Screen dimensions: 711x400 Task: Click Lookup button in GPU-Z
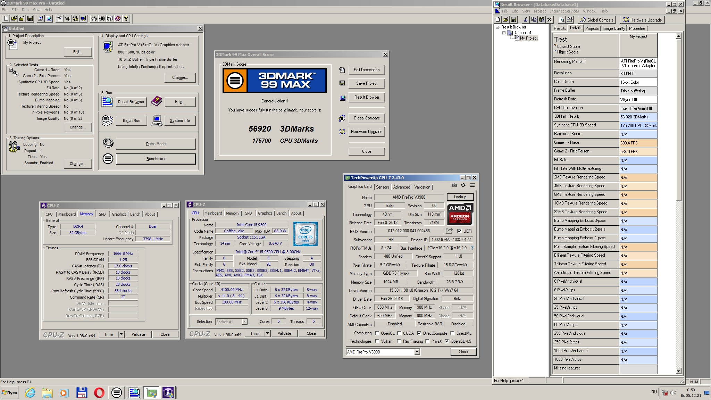460,197
